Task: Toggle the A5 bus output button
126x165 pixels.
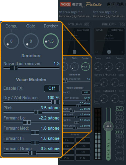Action: tap(119, 127)
